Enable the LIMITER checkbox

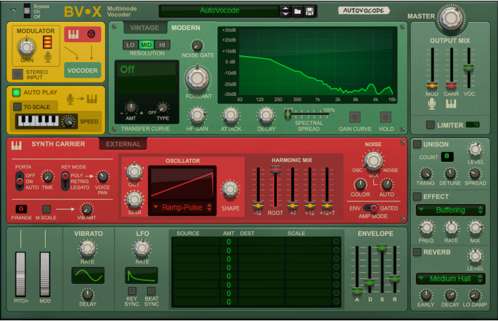click(x=431, y=125)
